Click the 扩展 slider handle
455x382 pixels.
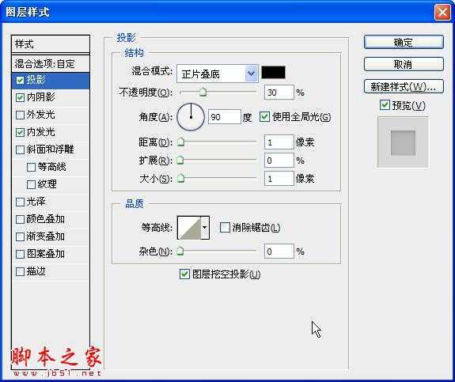click(x=180, y=160)
